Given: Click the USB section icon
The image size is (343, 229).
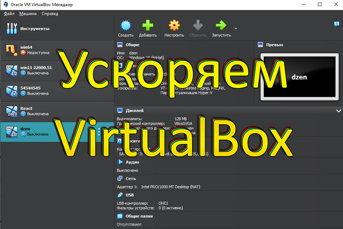Looking at the screenshot, I should [x=120, y=195].
